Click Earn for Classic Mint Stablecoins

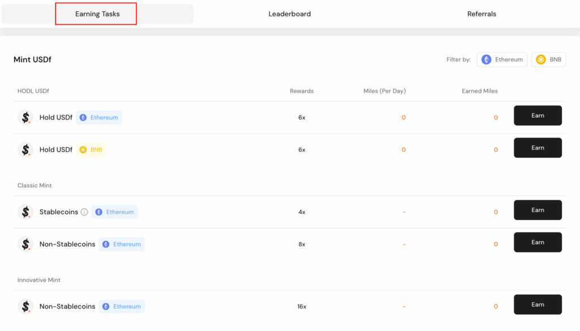538,210
